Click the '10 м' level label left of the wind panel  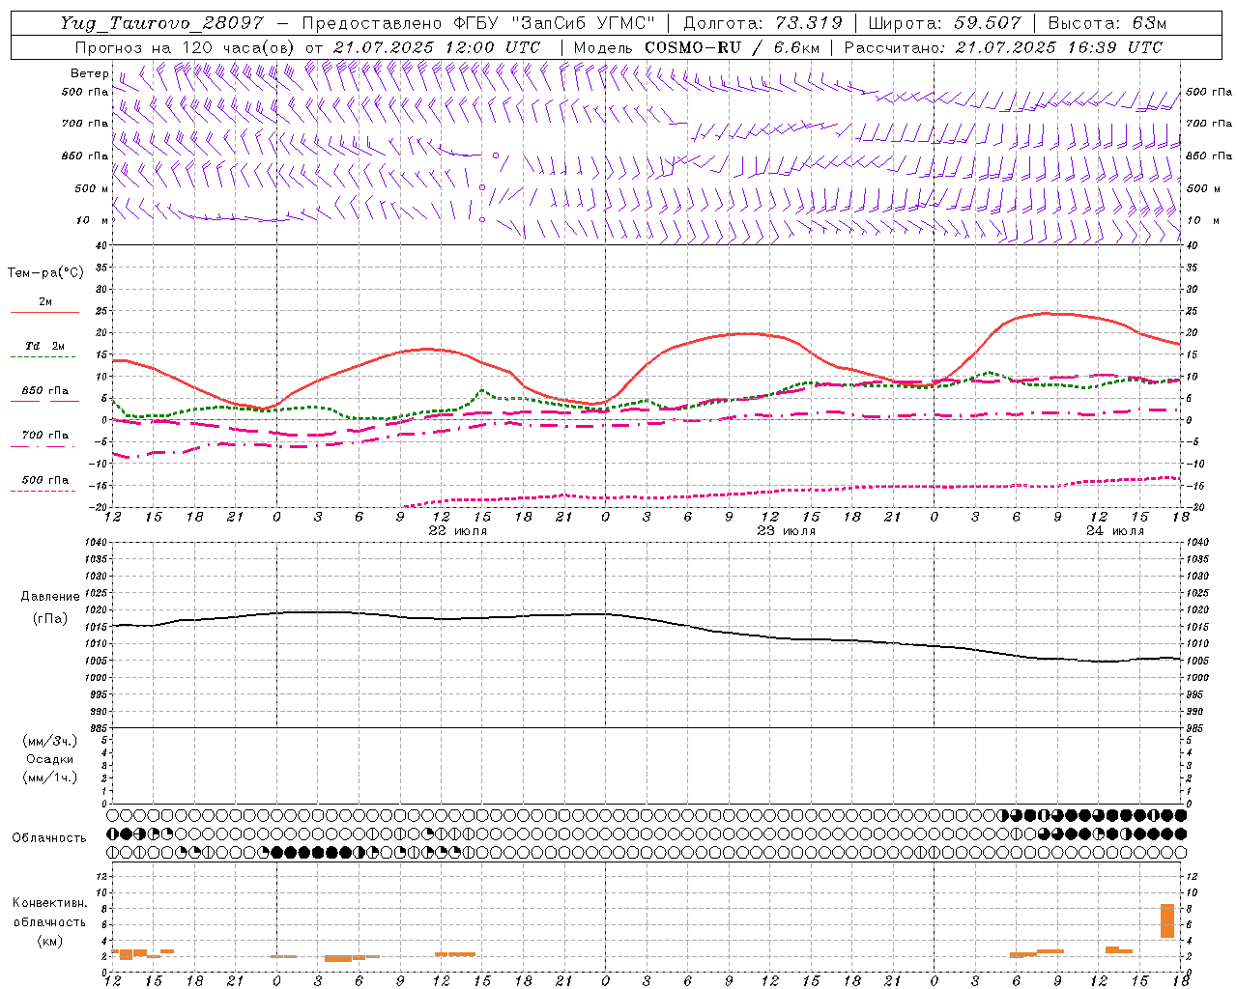(91, 220)
